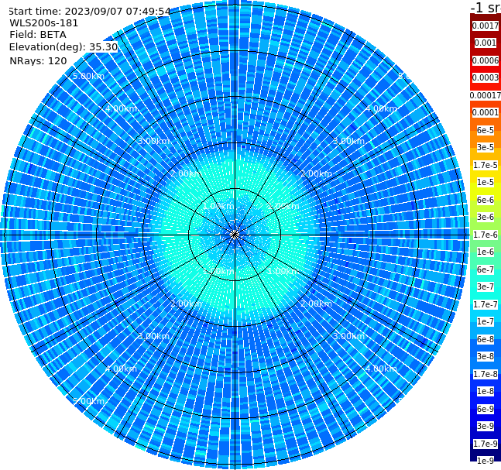Select the 0.0001 colorbar label
This screenshot has height=470, width=501.
click(486, 112)
